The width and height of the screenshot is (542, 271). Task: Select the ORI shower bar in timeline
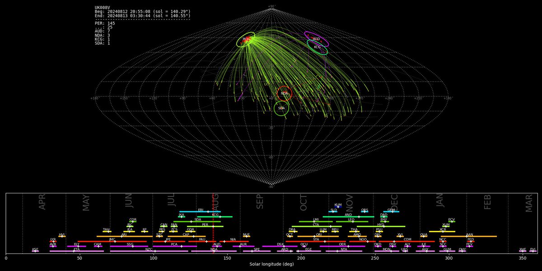click(318, 236)
